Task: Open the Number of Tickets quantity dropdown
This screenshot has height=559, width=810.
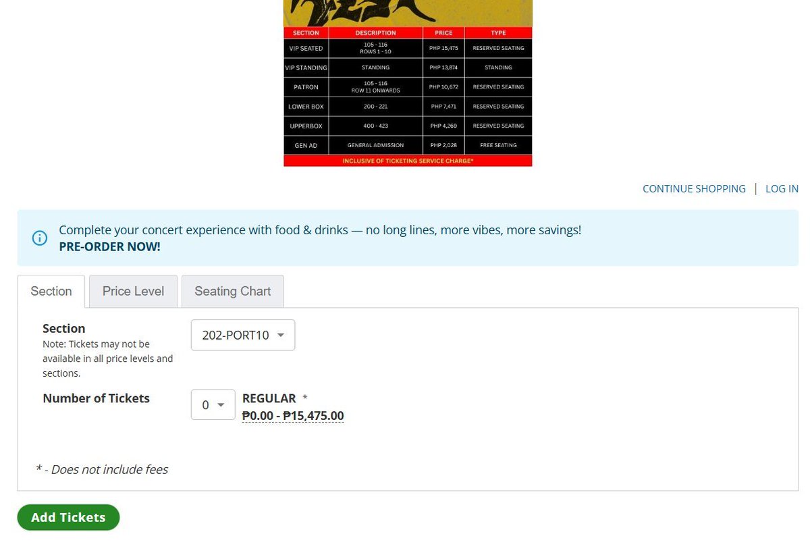Action: (x=213, y=405)
